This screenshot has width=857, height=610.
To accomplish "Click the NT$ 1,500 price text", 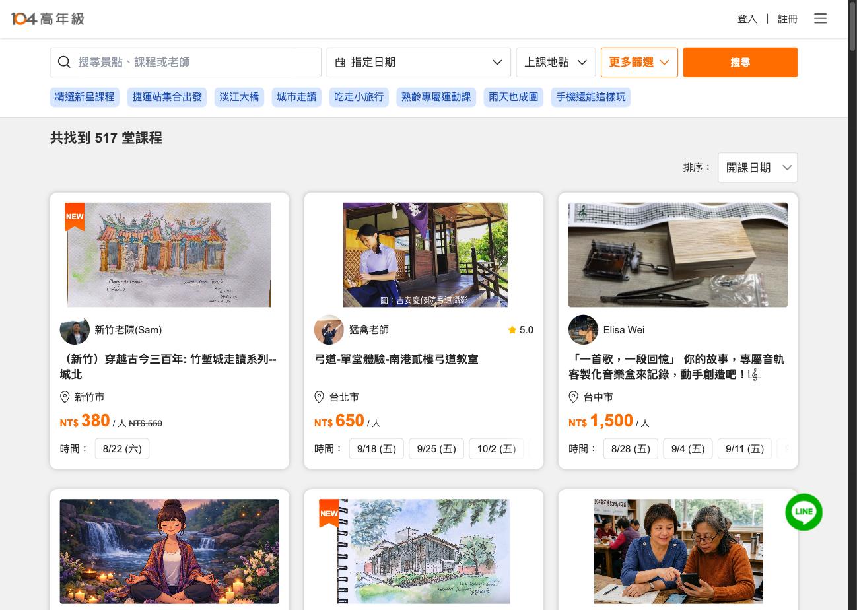I will [x=601, y=421].
